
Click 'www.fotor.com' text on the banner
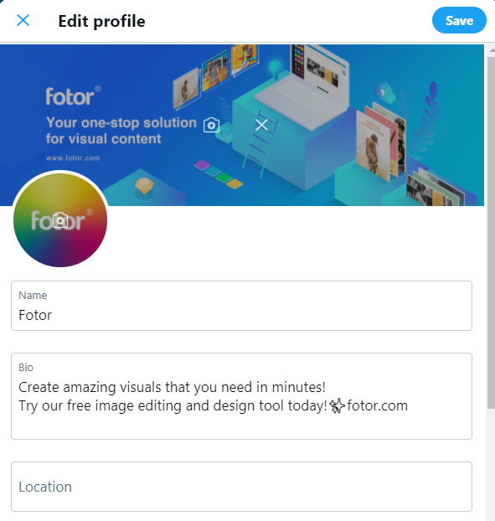pos(73,158)
